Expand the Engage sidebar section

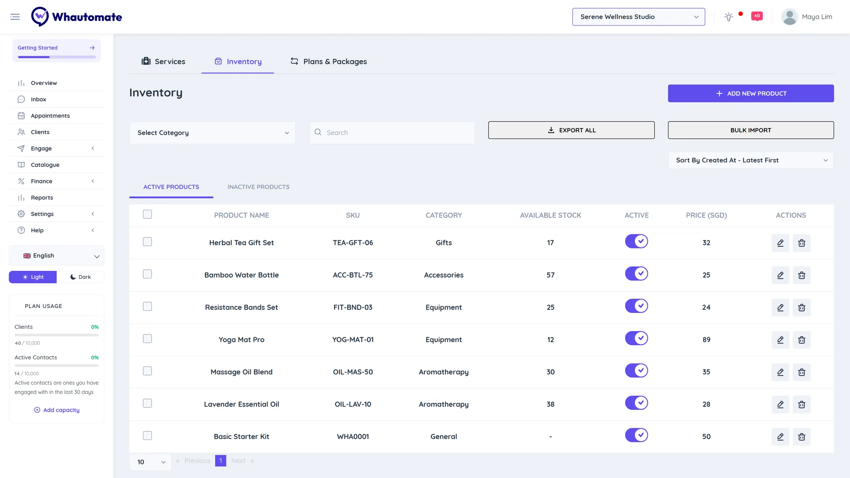pyautogui.click(x=57, y=148)
